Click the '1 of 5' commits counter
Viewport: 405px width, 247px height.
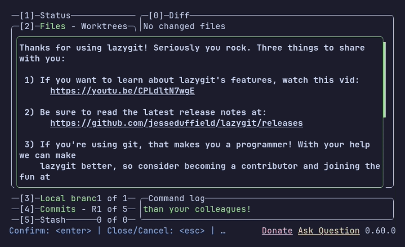(x=112, y=209)
